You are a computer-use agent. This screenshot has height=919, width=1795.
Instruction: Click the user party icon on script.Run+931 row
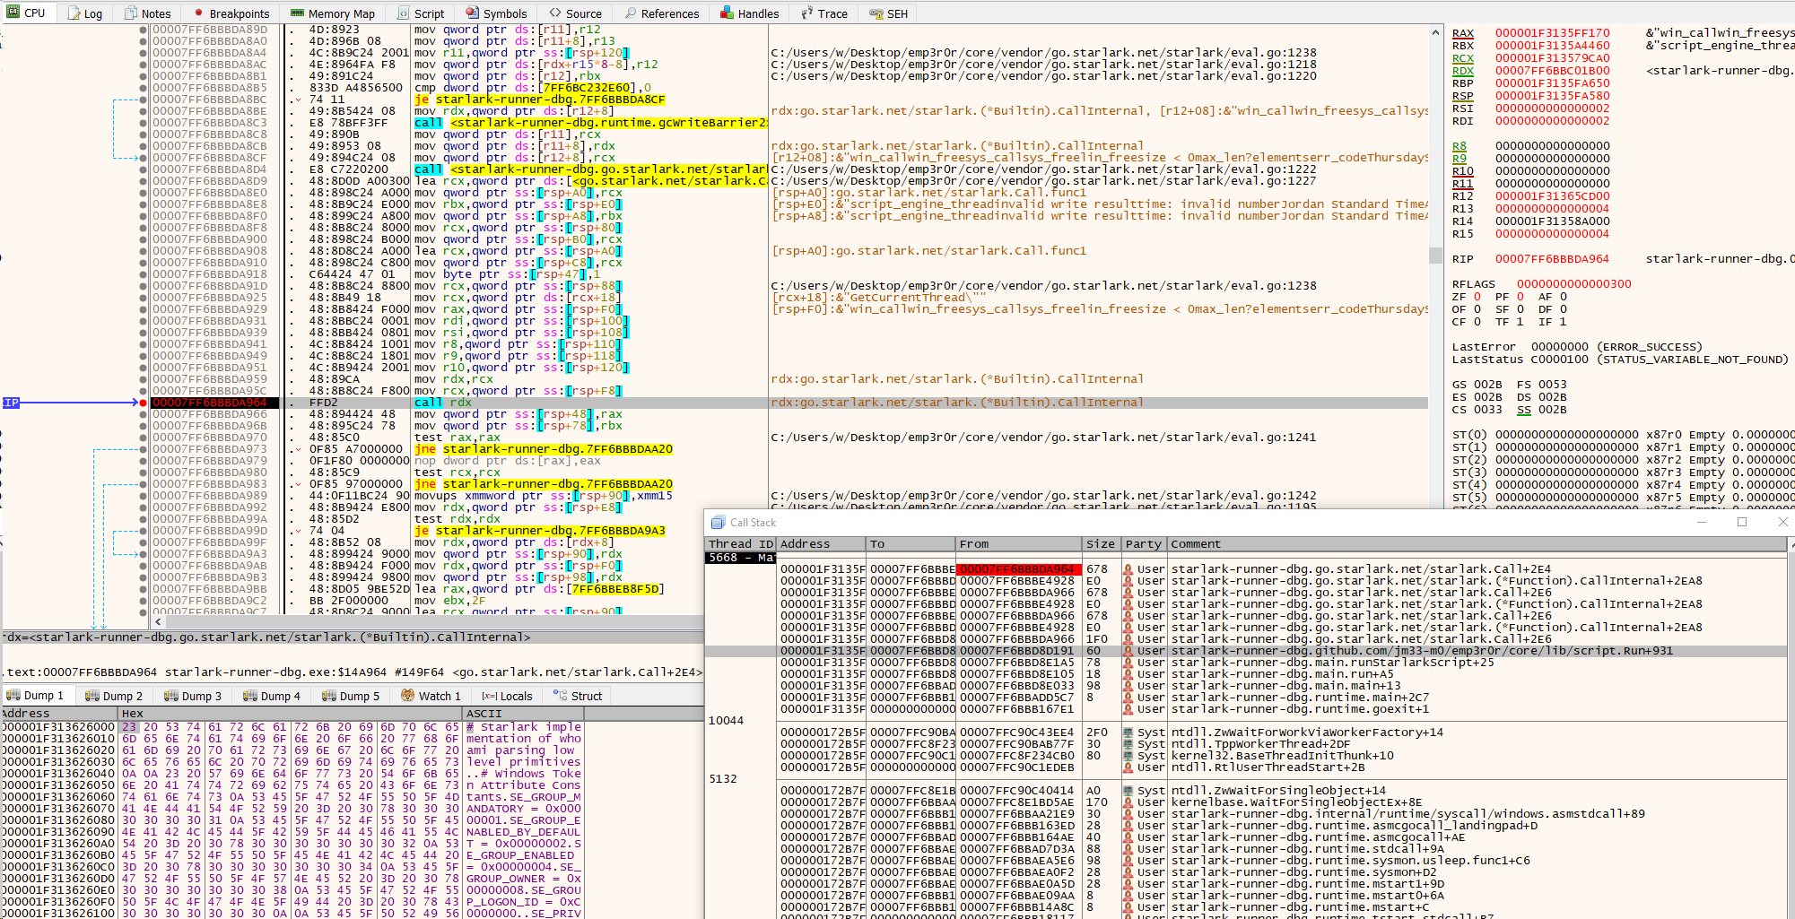1128,651
